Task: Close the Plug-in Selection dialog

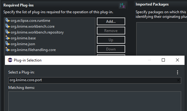Action: pos(177,60)
